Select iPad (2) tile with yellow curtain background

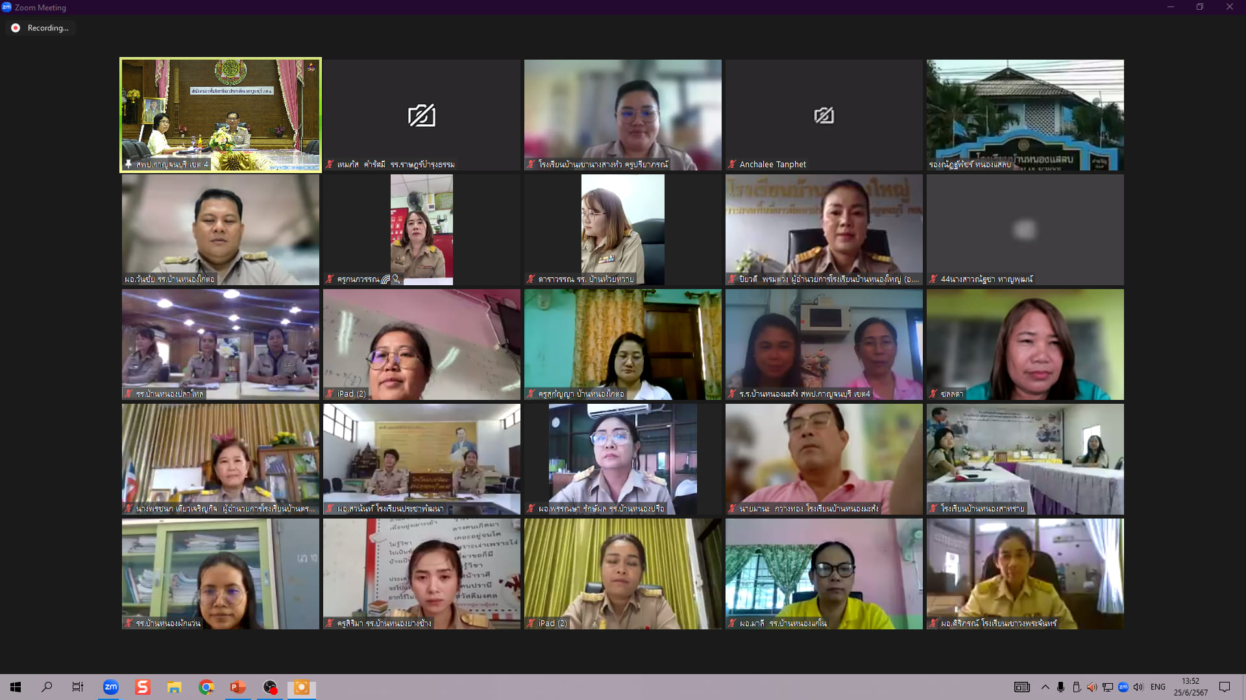[623, 574]
